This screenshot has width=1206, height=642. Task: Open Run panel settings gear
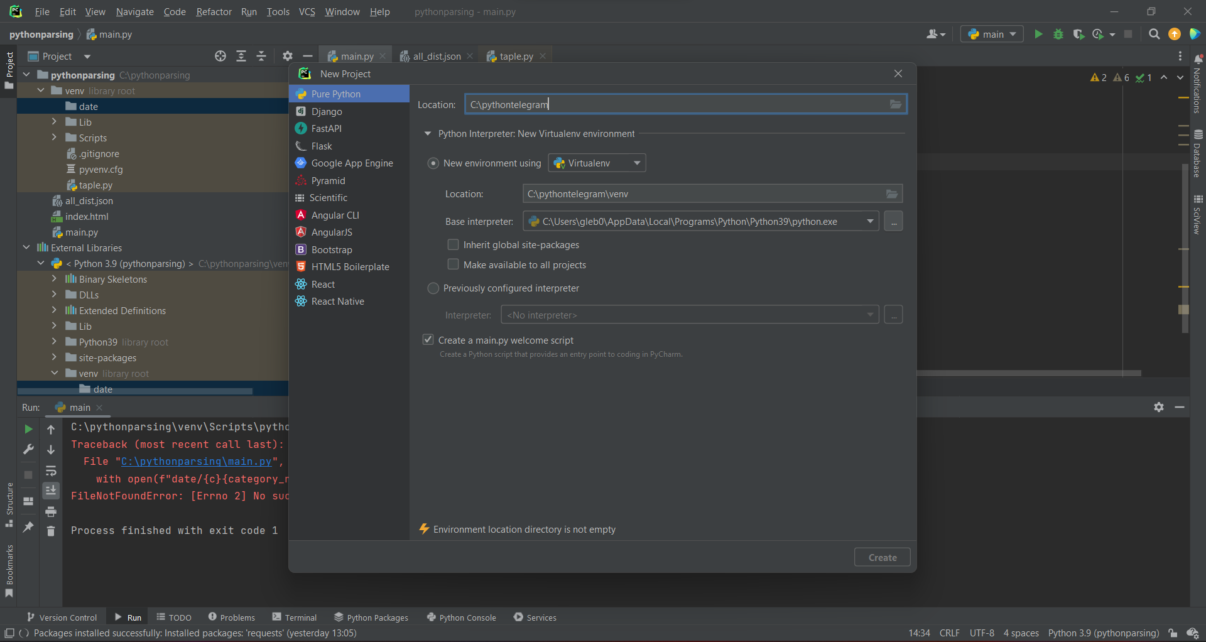click(x=1159, y=407)
